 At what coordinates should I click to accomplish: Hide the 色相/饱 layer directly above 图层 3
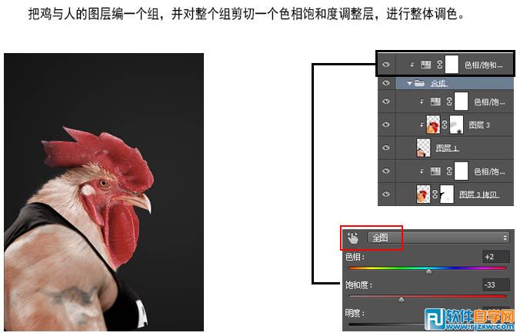(x=386, y=101)
